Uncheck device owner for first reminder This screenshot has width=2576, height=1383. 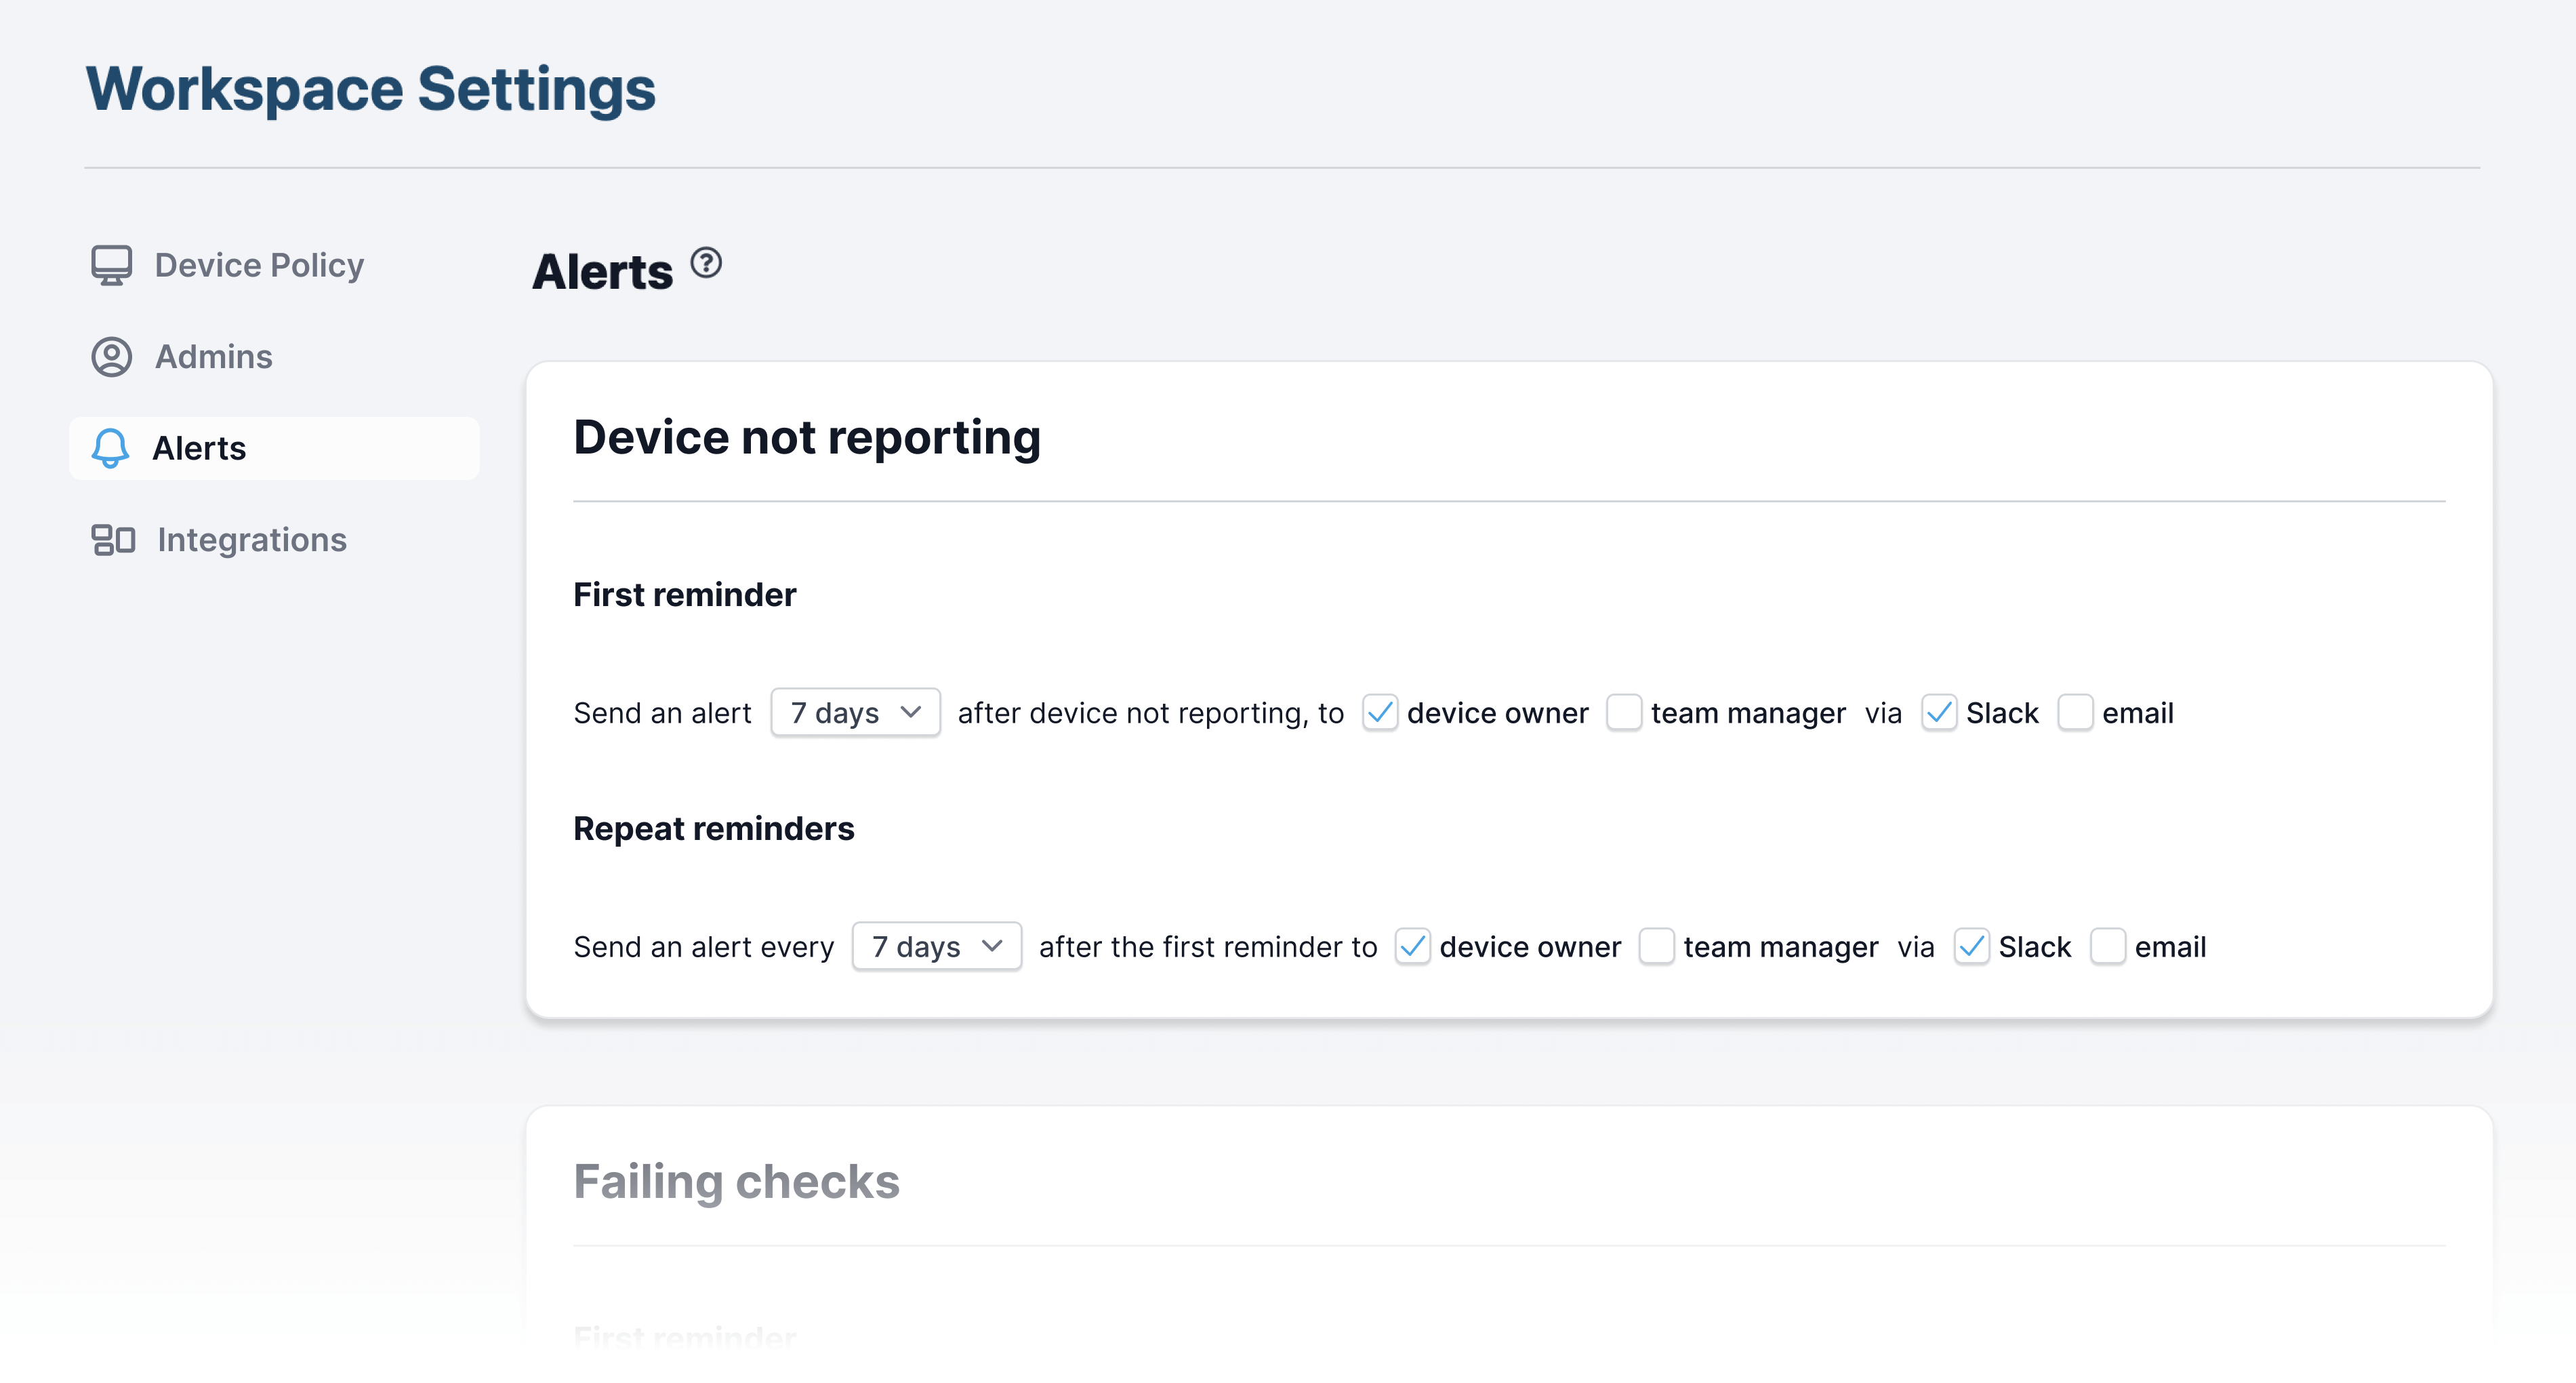tap(1380, 713)
